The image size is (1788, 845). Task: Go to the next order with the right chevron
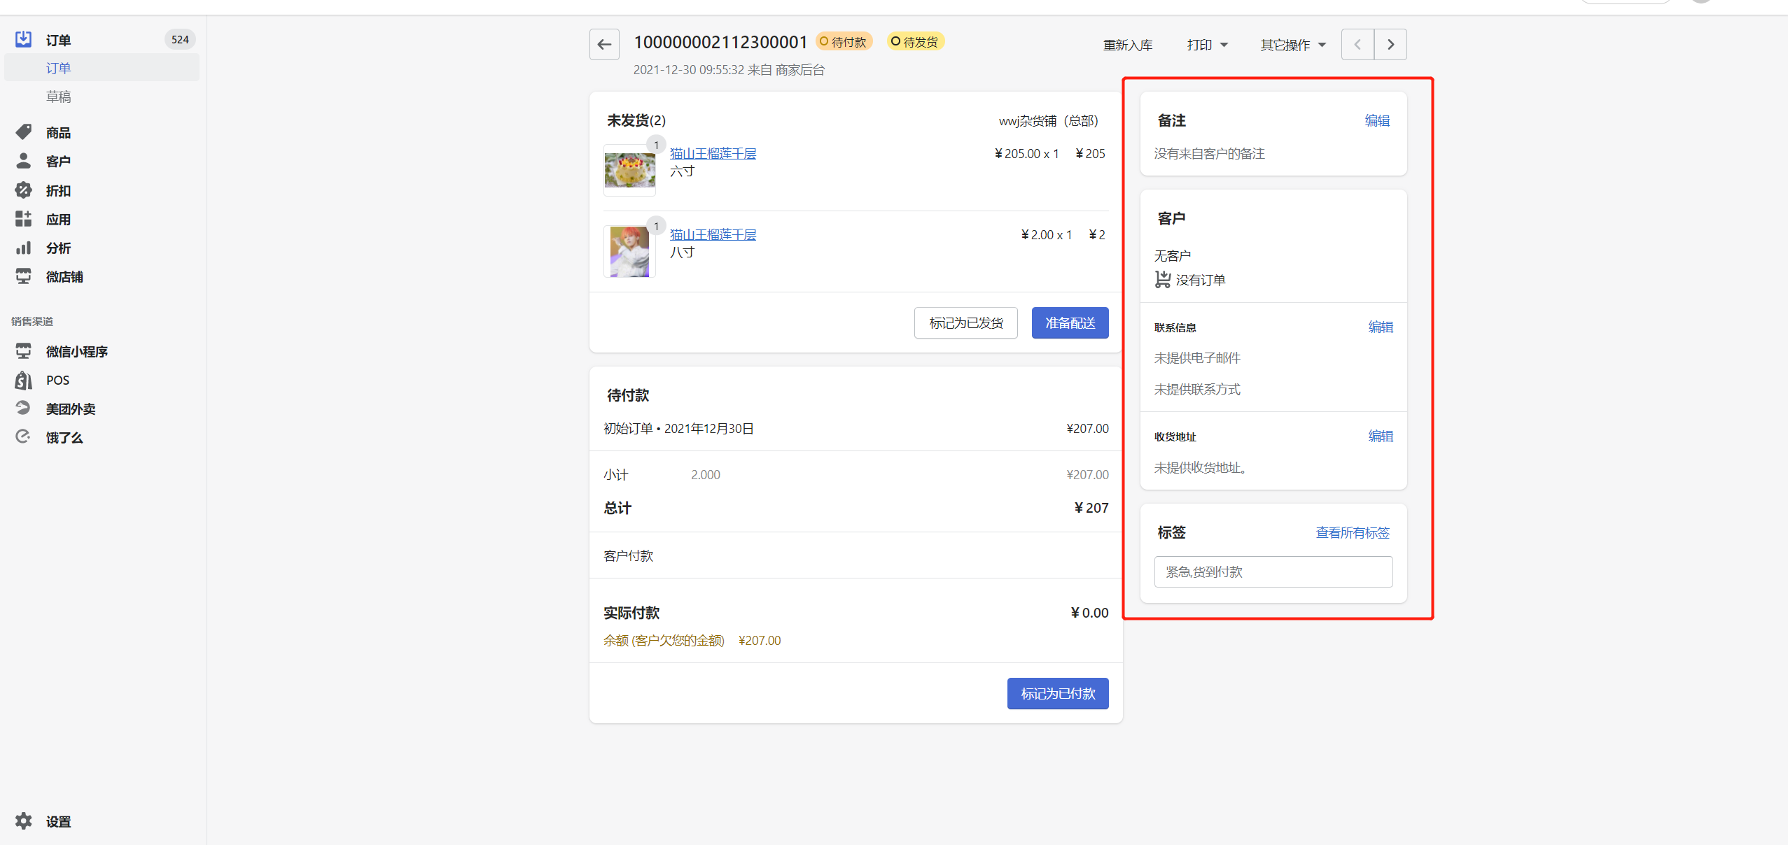point(1390,45)
